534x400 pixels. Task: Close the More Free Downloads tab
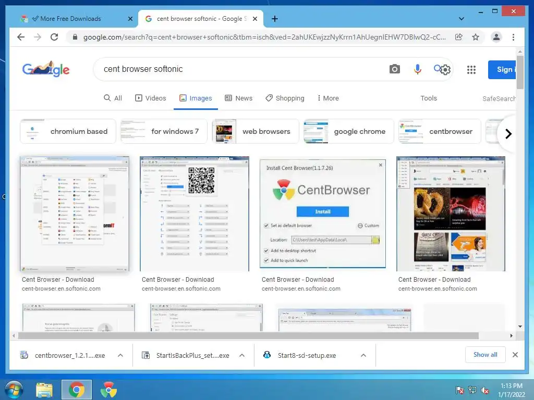click(x=130, y=19)
